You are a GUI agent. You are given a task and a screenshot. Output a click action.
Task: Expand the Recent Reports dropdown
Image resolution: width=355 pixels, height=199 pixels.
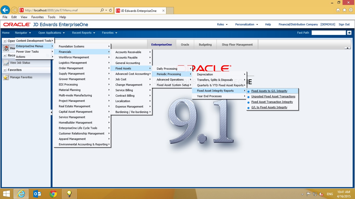(x=83, y=33)
